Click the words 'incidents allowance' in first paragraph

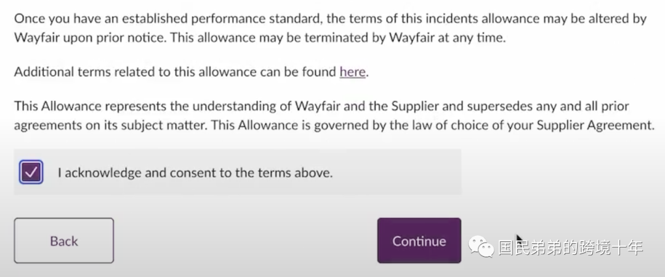pyautogui.click(x=467, y=18)
